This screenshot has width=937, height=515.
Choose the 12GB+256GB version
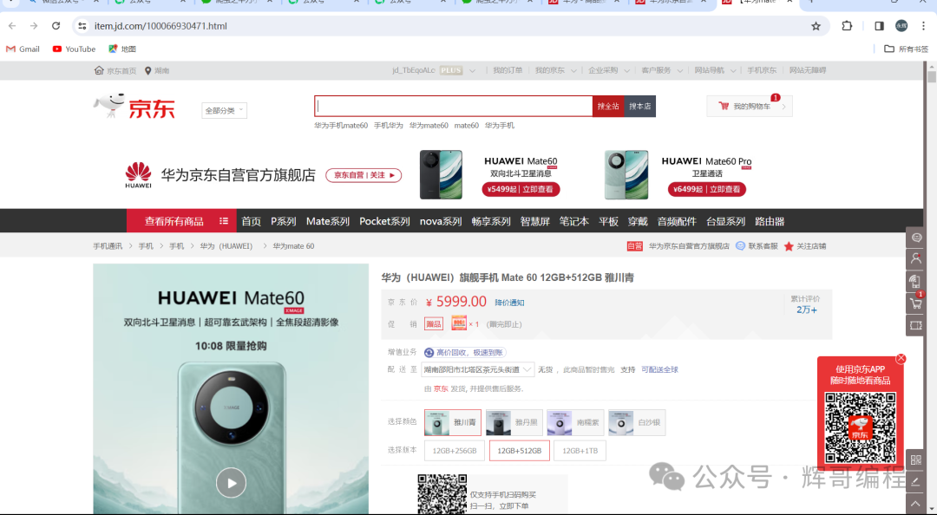click(454, 451)
